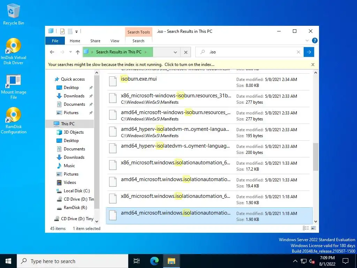Open pinned Desktop under Quick access

click(71, 88)
